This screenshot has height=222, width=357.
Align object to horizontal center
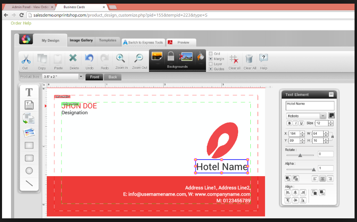pos(295,193)
